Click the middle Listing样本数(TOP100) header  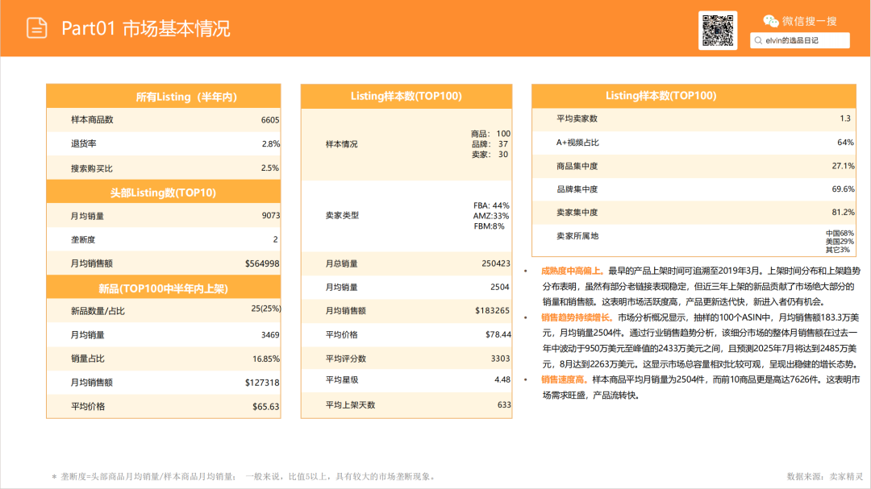pyautogui.click(x=406, y=96)
